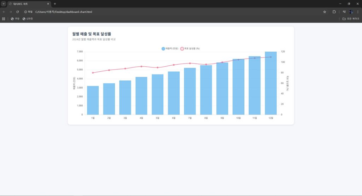Open the Extensions puzzle icon
The width and height of the screenshot is (362, 196).
click(334, 12)
